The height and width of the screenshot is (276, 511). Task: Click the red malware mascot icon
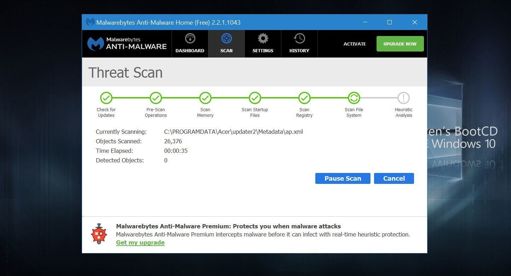[99, 234]
